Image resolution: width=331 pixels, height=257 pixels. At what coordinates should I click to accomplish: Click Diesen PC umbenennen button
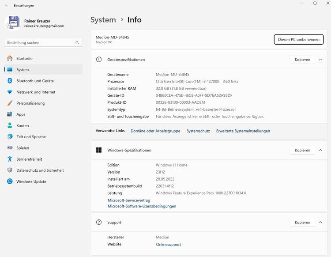click(298, 39)
